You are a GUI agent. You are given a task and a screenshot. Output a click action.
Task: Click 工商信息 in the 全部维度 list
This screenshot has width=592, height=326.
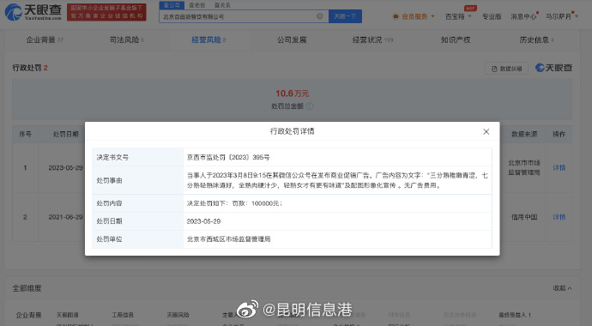coord(123,314)
